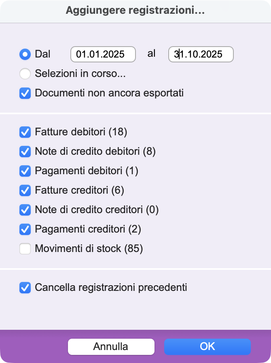Toggle Pagamenti debitori (1) checkbox
271x363 pixels.
click(25, 171)
